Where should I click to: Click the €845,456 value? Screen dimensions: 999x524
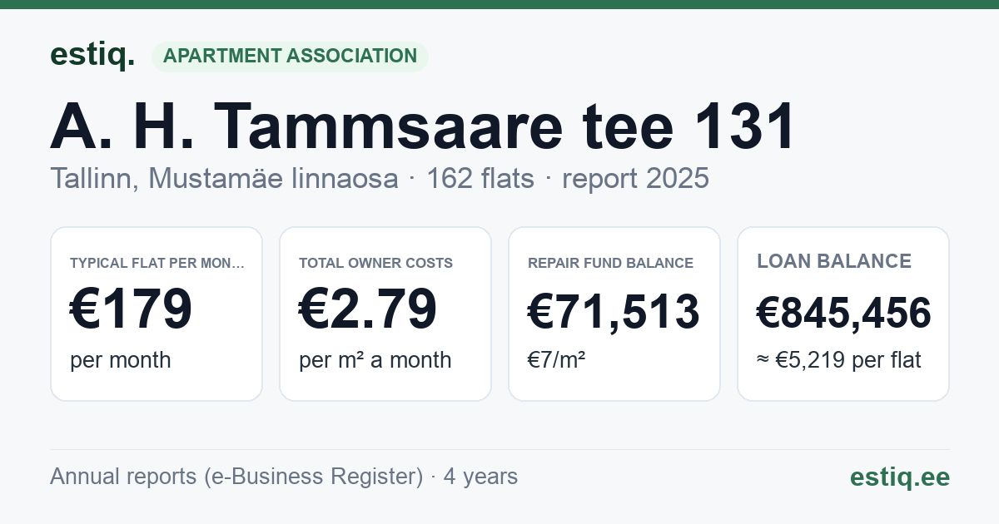(x=844, y=313)
